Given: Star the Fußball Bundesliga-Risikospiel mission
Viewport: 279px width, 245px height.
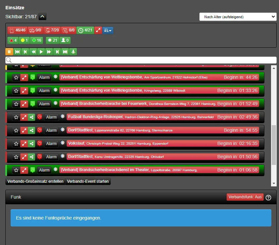Looking at the screenshot, I should pyautogui.click(x=16, y=117).
